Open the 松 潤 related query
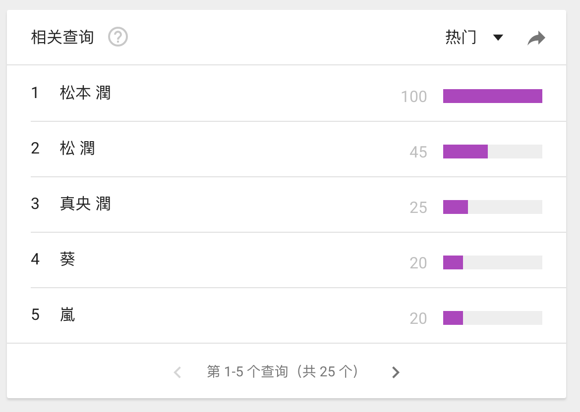Viewport: 580px width, 412px height. [77, 149]
